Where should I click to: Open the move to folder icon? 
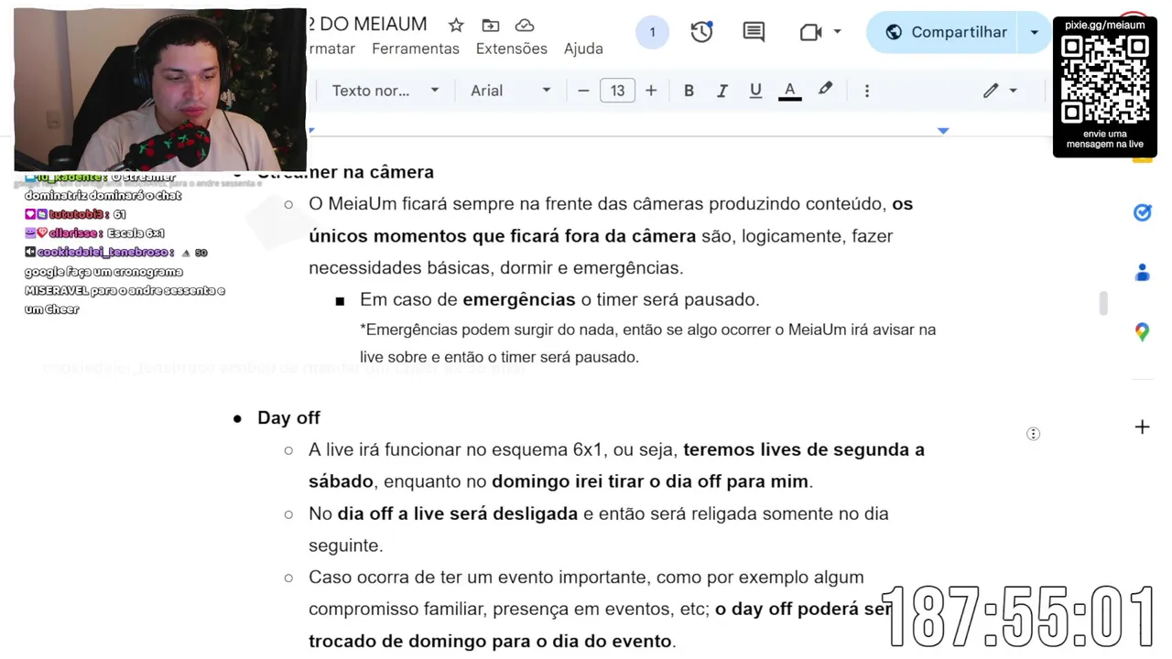pos(491,25)
